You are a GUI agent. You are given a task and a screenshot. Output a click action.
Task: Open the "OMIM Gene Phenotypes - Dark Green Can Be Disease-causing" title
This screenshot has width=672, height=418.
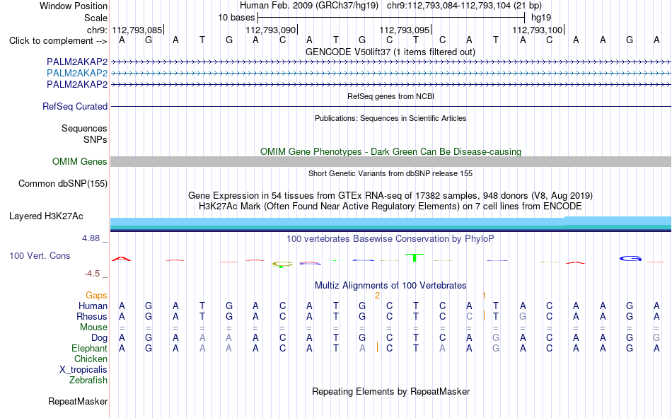(x=390, y=152)
